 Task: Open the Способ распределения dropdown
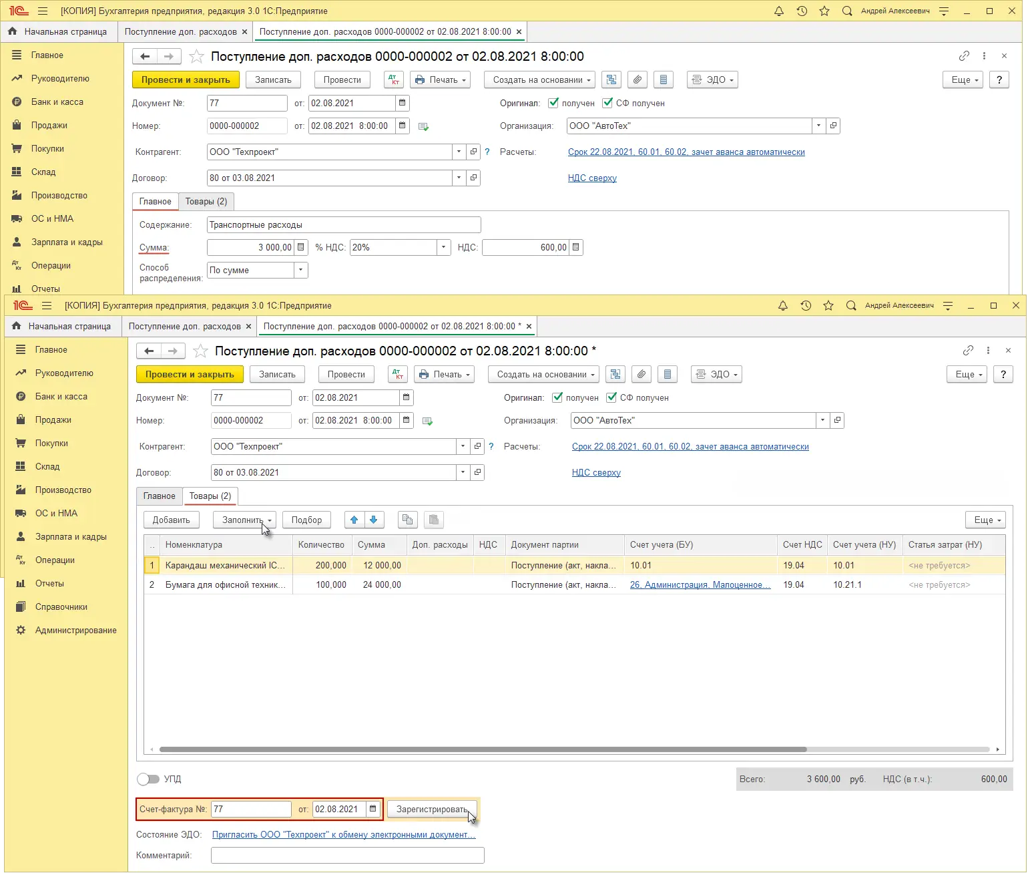300,270
